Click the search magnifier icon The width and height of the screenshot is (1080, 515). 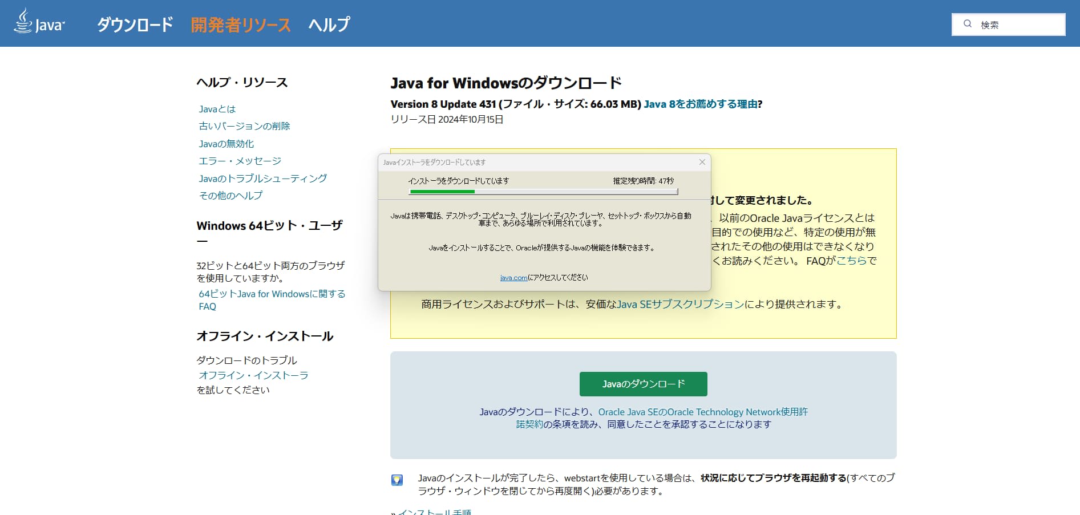(x=968, y=24)
